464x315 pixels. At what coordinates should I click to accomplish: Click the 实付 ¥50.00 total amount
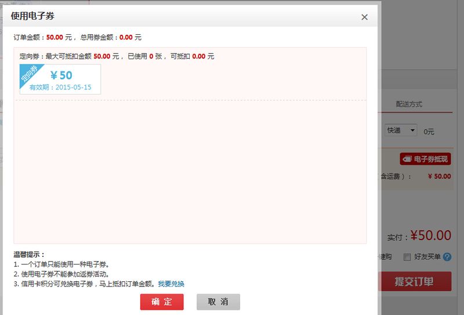(x=430, y=236)
